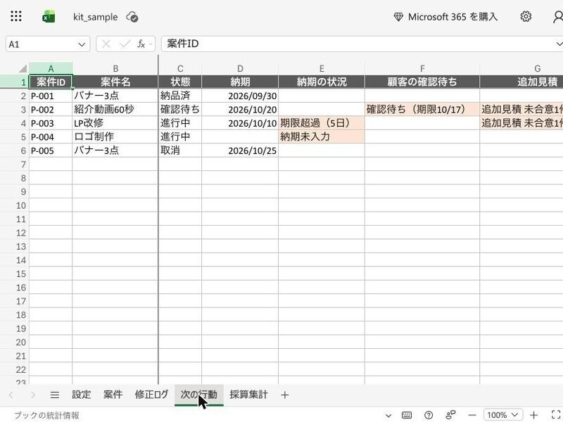This screenshot has height=422, width=563.
Task: Select cell 取消
Action: 180,151
